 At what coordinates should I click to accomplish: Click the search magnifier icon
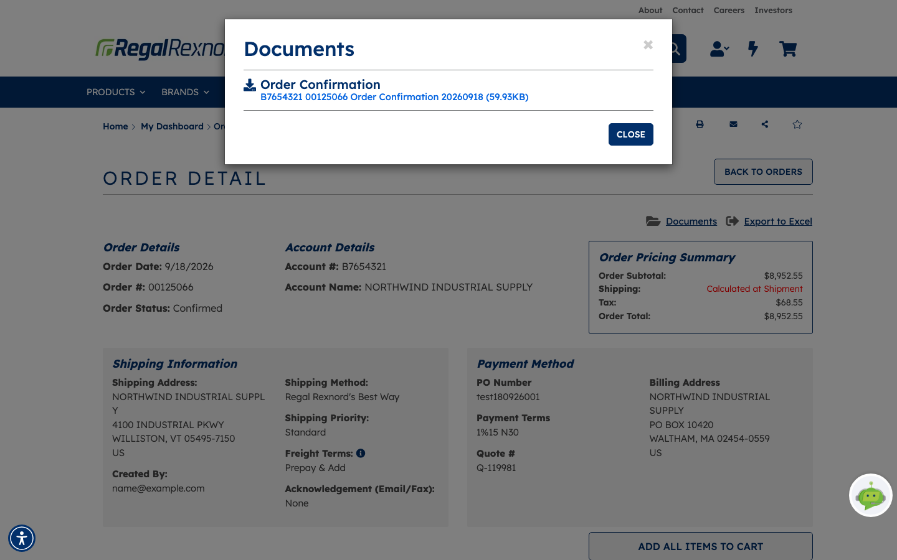[675, 49]
